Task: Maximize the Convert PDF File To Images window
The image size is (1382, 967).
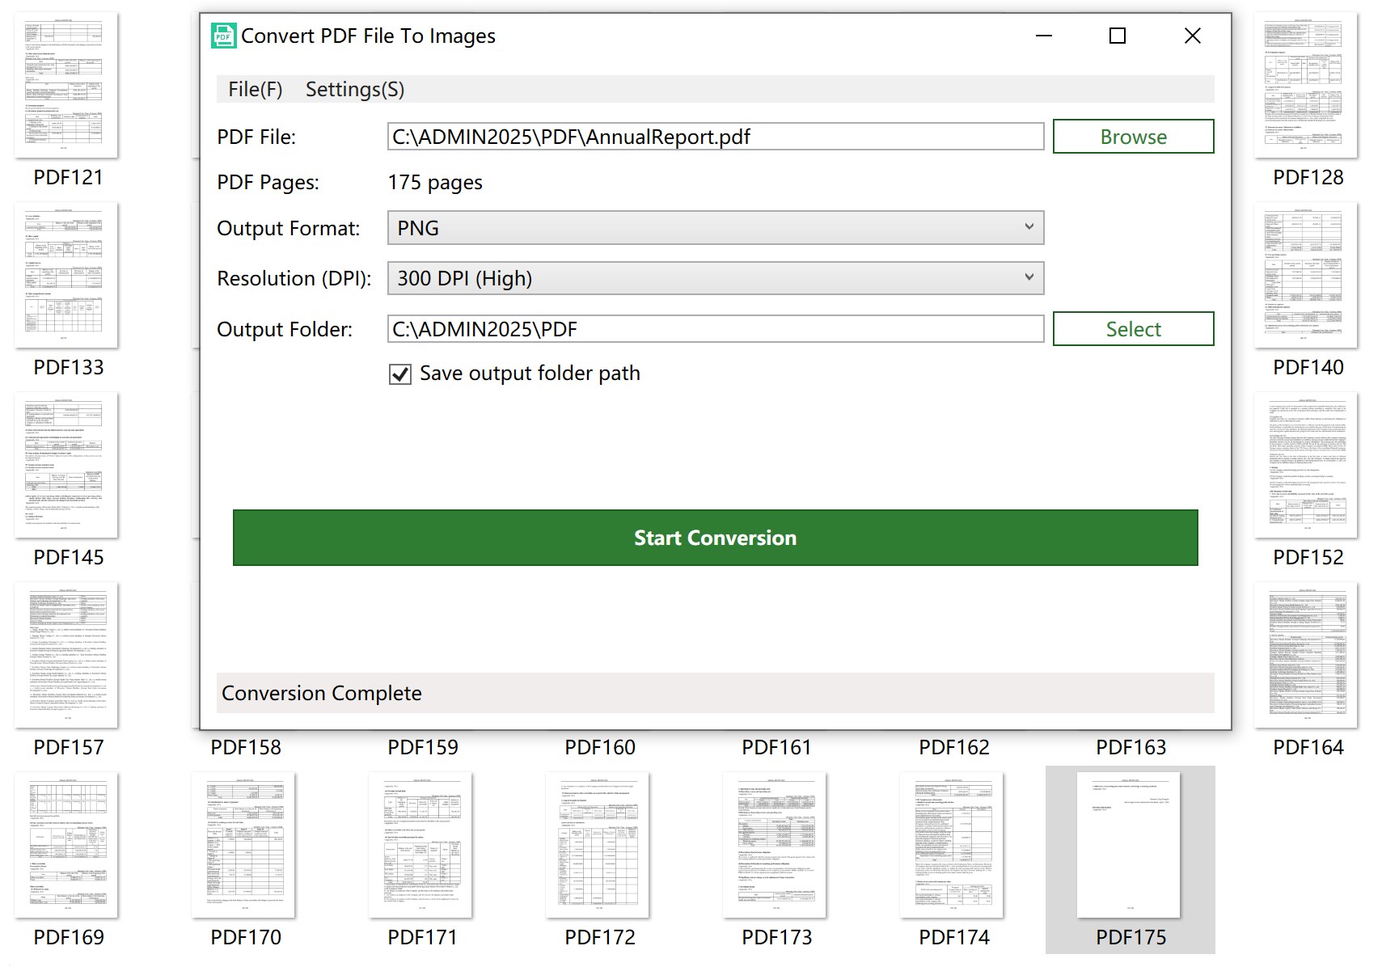Action: pyautogui.click(x=1118, y=36)
